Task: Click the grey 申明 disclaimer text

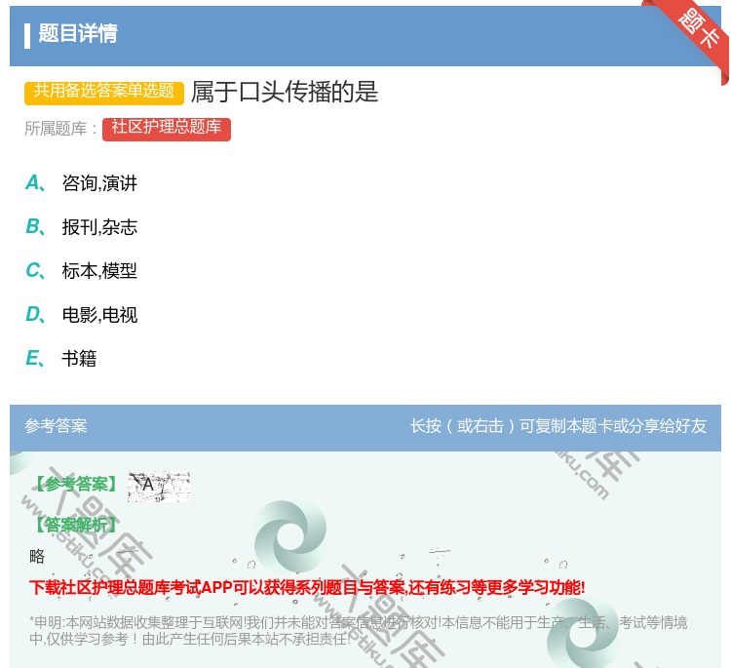Action: [x=358, y=631]
